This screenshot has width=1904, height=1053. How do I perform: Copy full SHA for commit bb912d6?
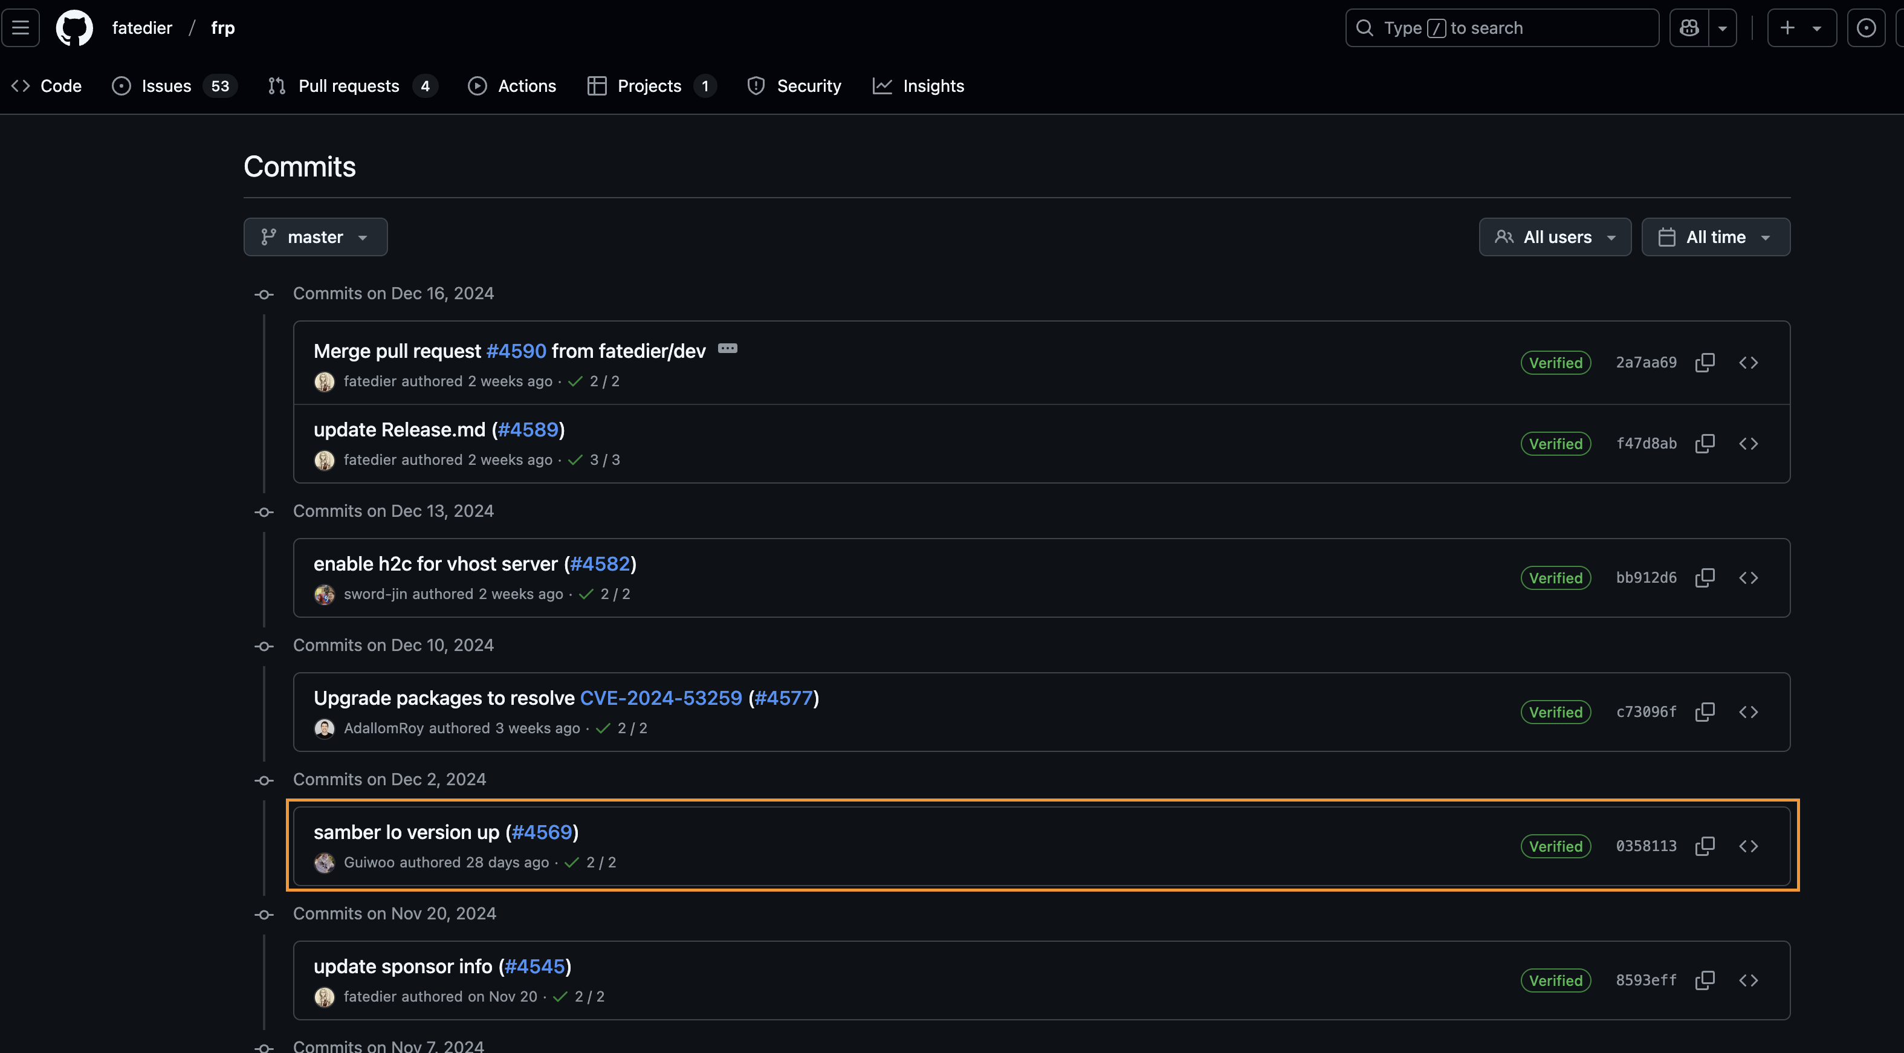pos(1705,577)
